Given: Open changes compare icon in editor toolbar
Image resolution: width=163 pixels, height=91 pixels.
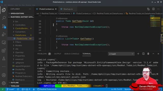Looking at the screenshot, I should coord(148,9).
